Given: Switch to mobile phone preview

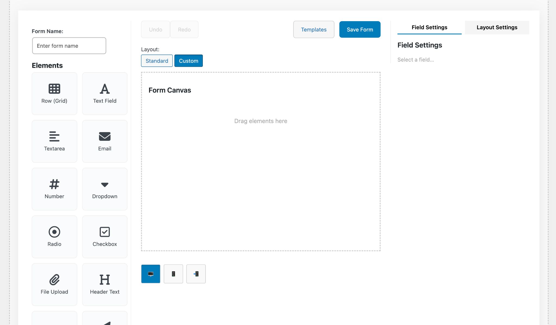Looking at the screenshot, I should (x=173, y=274).
